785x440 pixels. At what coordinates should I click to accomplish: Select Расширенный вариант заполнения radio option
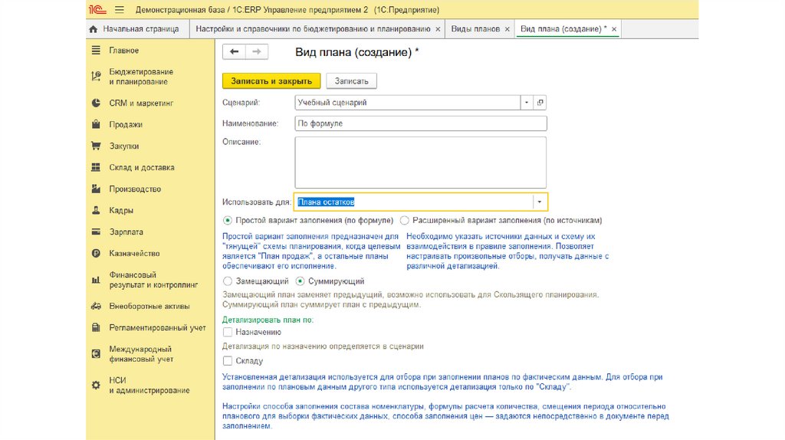(x=405, y=219)
